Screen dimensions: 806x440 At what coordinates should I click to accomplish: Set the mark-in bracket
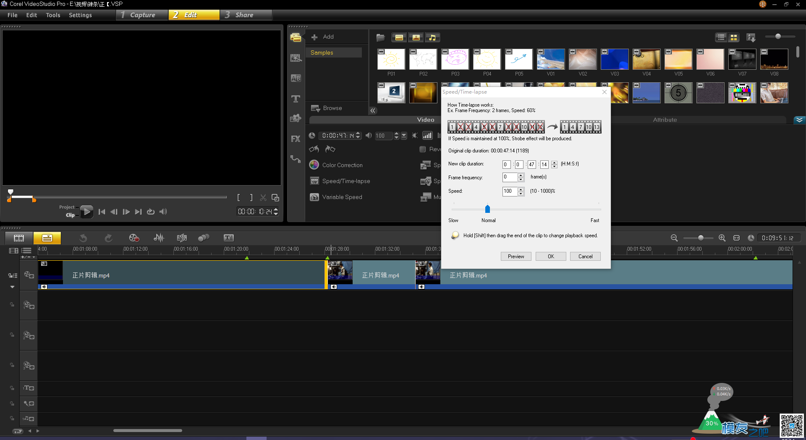point(238,197)
